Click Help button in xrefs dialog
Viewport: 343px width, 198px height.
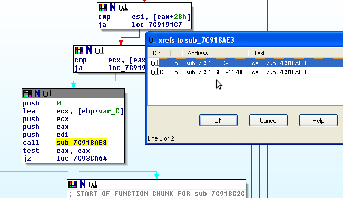click(x=318, y=121)
